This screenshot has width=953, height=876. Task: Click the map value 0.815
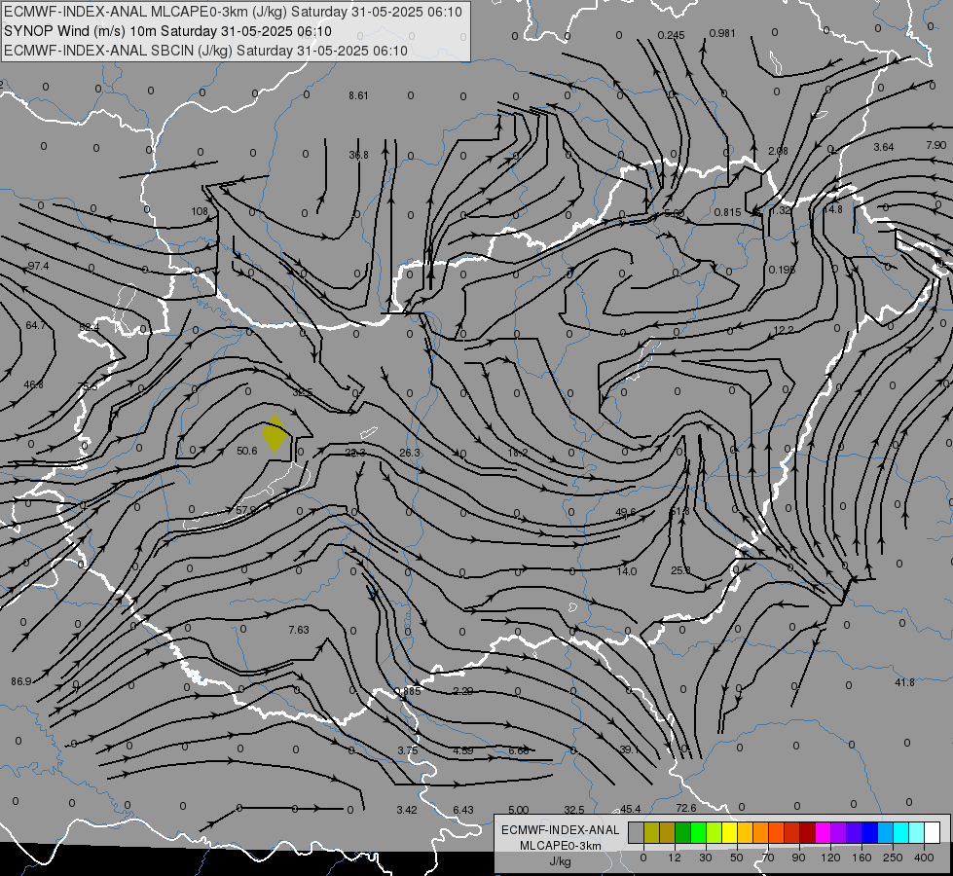pos(727,212)
